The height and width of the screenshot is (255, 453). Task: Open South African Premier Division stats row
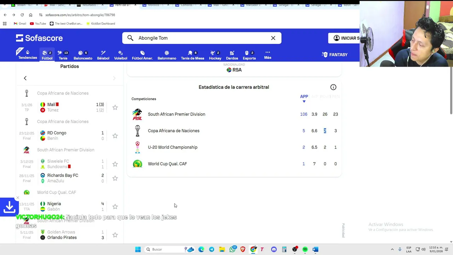point(234,114)
